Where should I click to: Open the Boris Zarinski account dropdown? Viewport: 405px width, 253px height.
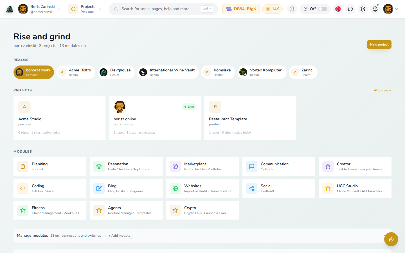39,9
